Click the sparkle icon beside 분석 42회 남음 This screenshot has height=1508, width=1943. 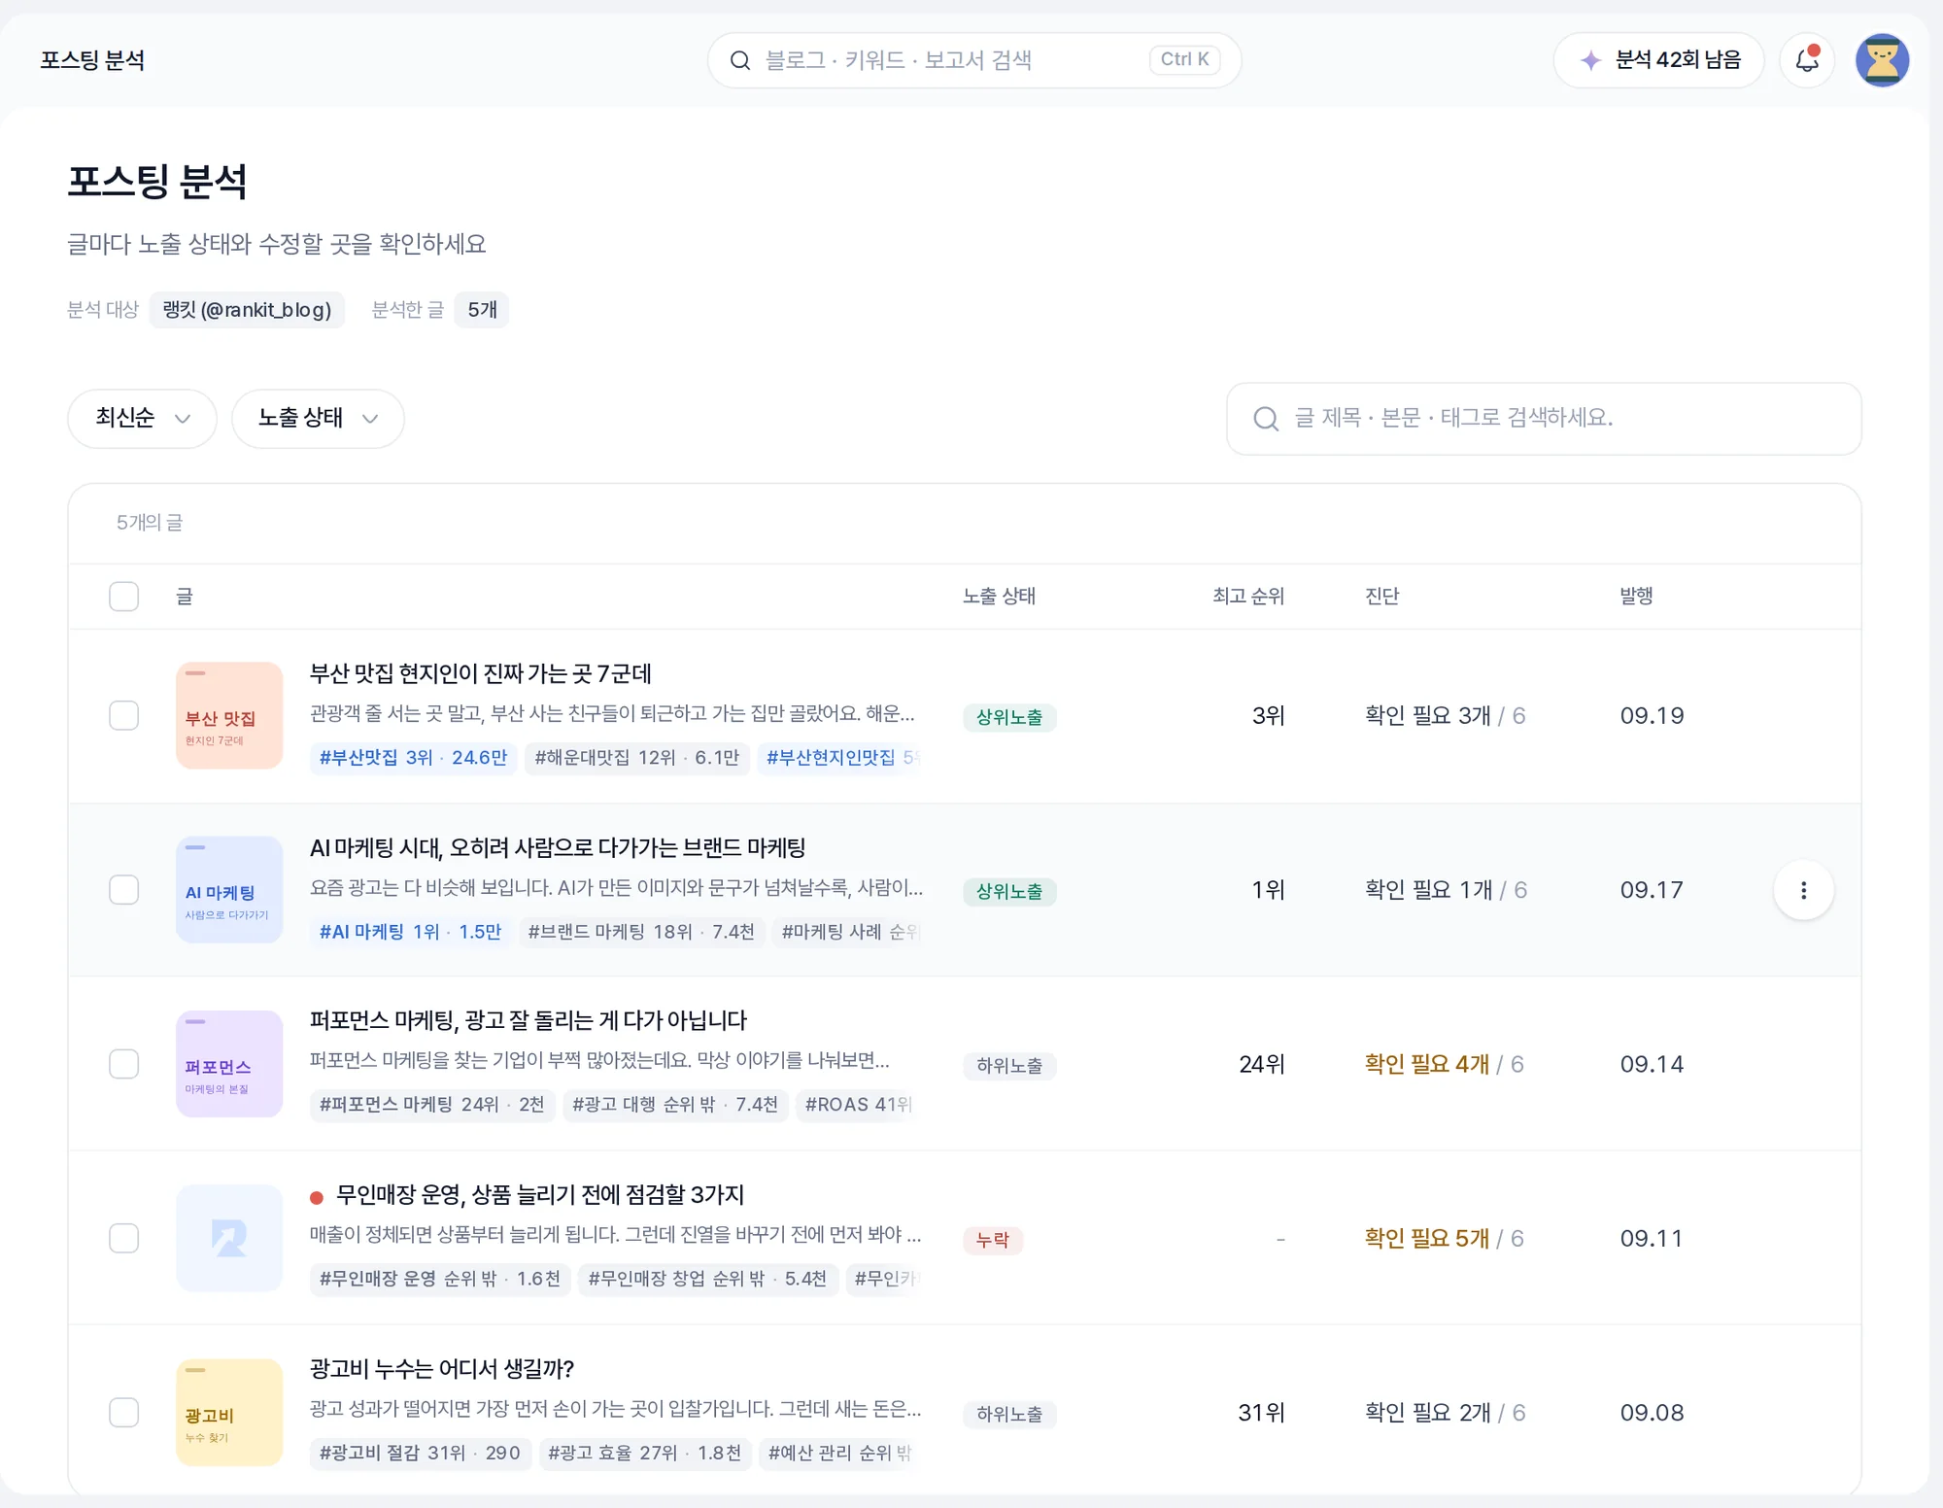[x=1590, y=60]
